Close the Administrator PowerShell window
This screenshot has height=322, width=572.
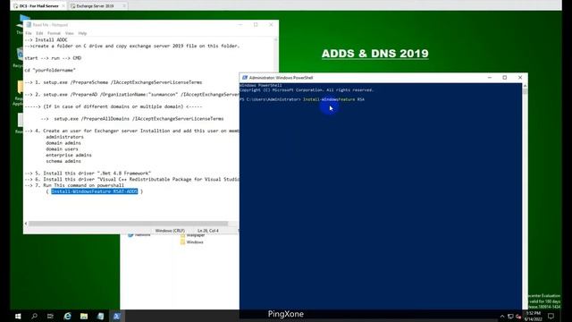(520, 78)
